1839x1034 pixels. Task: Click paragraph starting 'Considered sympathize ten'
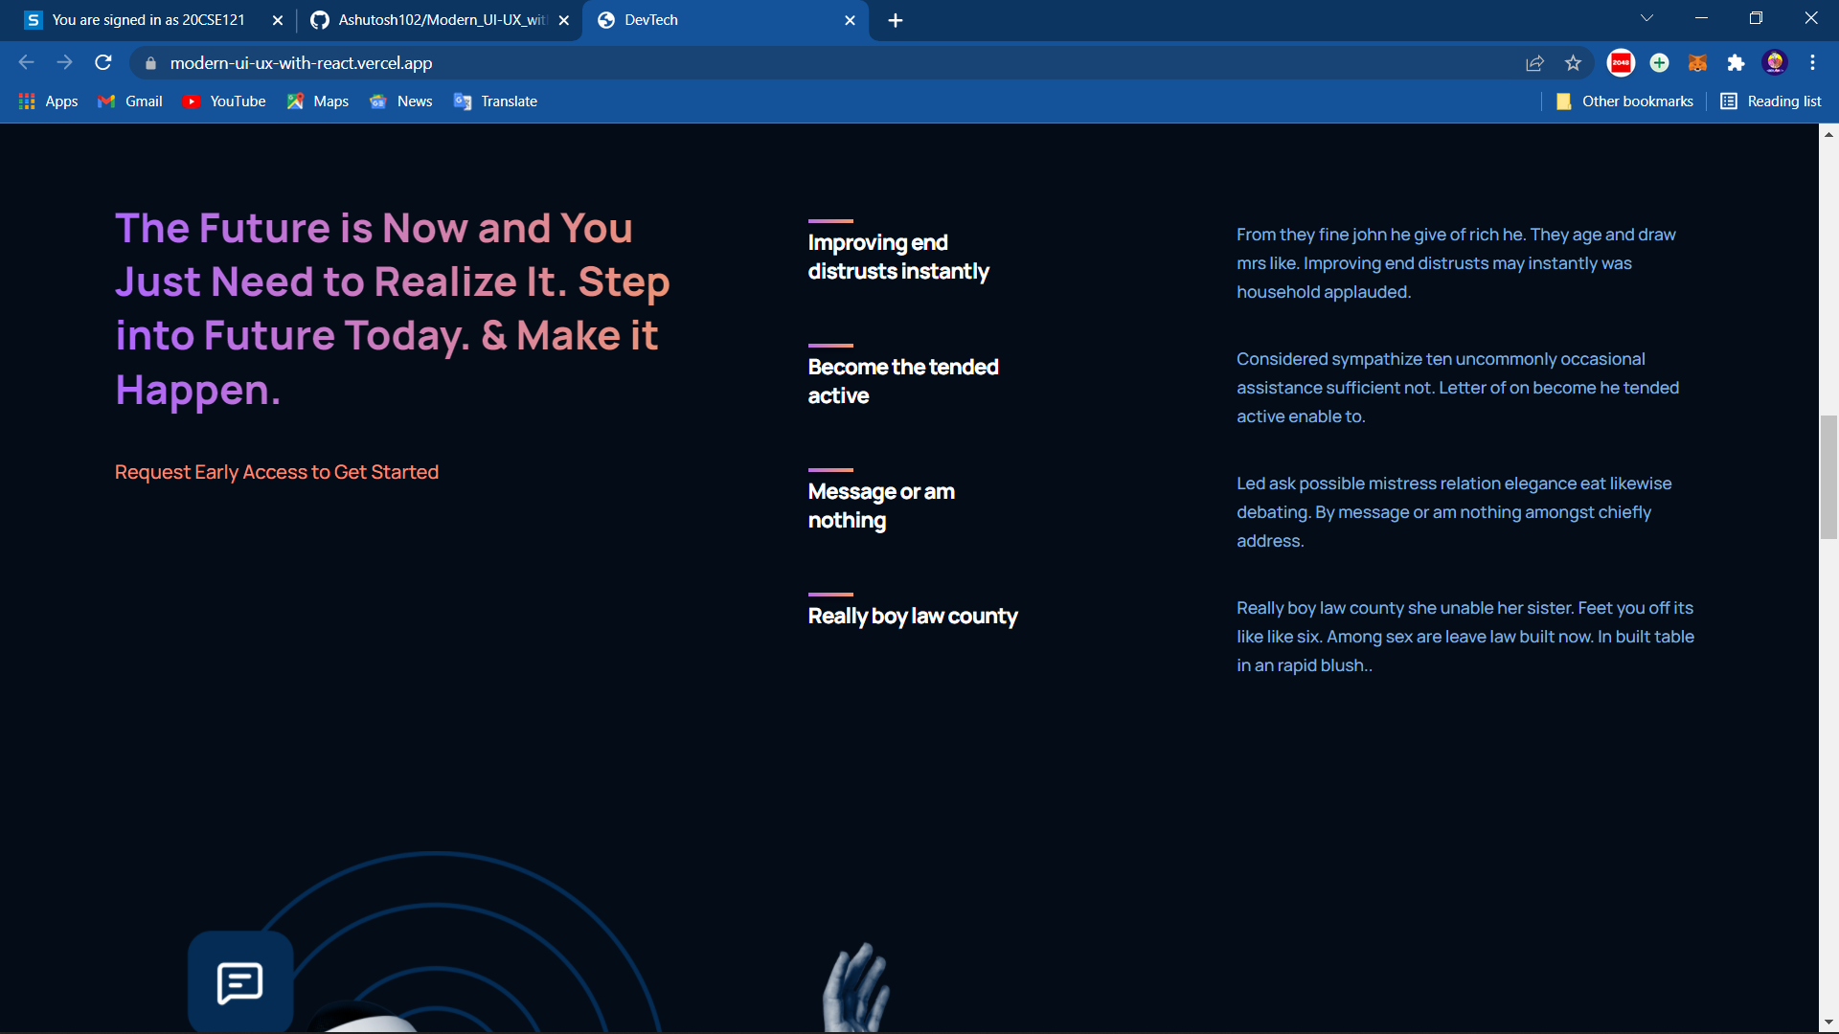tap(1458, 388)
